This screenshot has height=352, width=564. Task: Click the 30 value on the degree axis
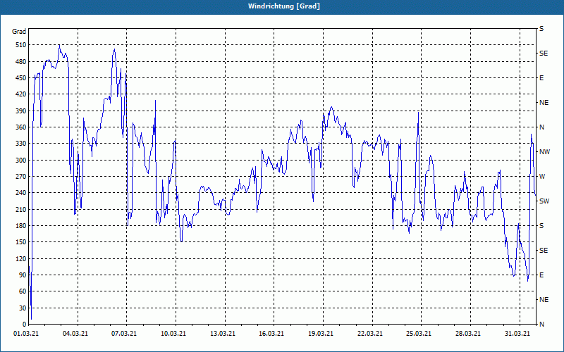click(23, 308)
